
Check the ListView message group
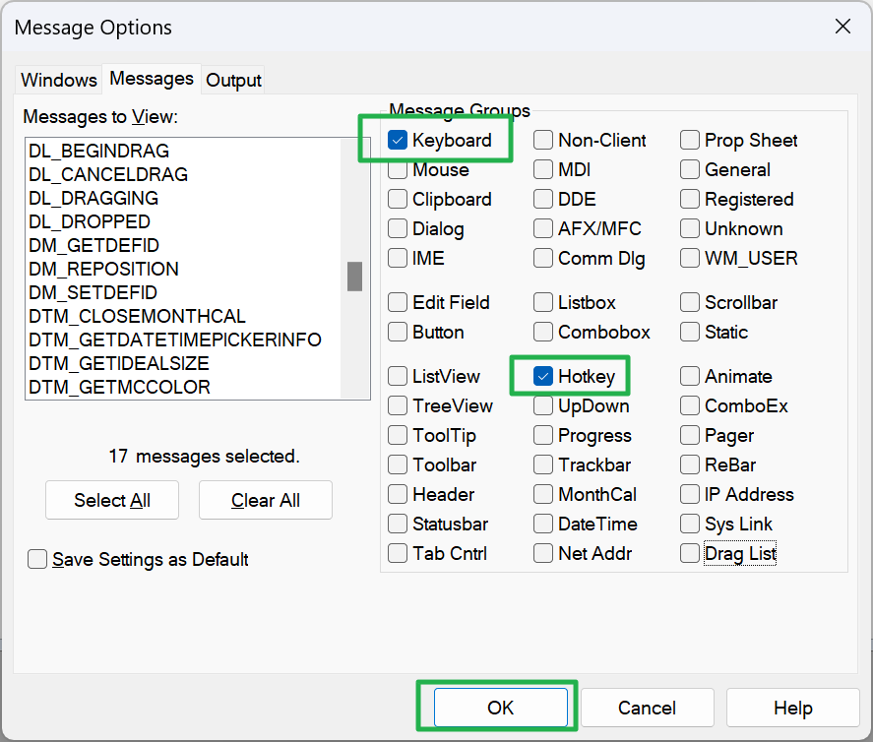tap(398, 376)
